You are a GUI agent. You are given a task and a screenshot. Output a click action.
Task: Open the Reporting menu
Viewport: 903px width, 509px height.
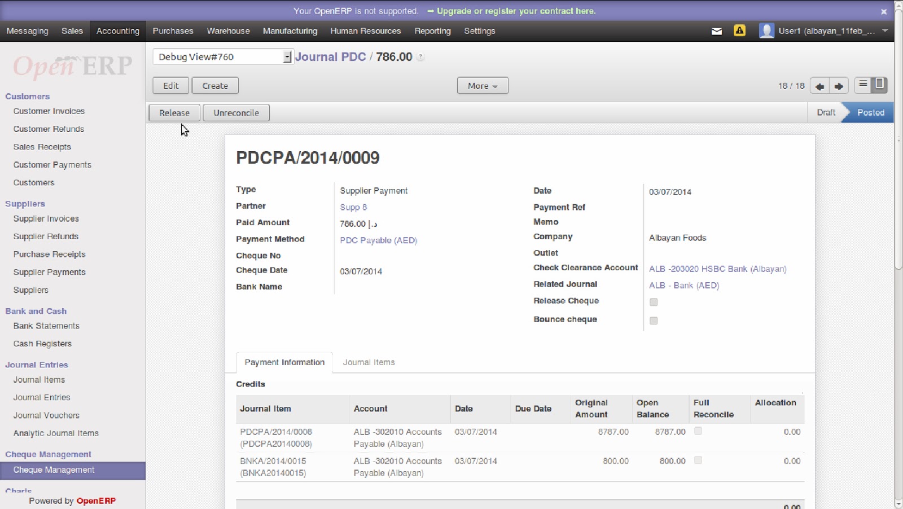tap(432, 31)
